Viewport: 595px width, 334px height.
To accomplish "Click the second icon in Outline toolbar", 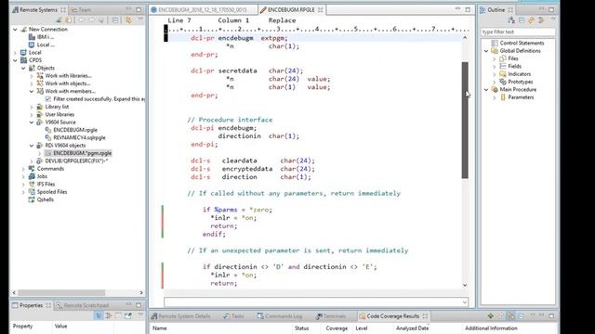I will (522, 20).
